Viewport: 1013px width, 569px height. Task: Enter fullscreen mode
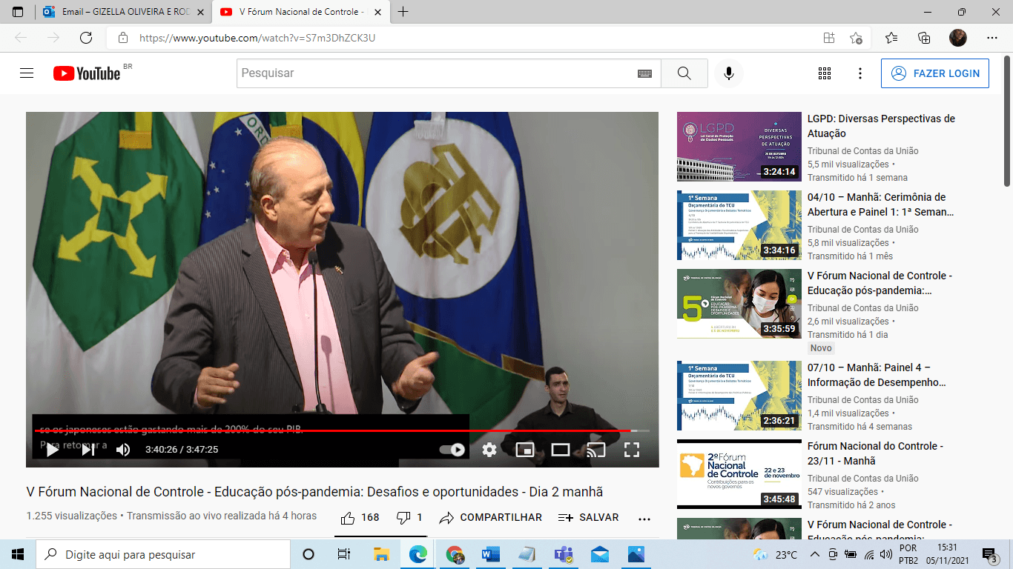[631, 449]
